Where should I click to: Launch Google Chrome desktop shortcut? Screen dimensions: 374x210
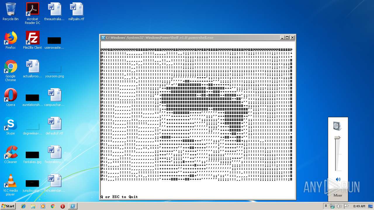coord(11,71)
